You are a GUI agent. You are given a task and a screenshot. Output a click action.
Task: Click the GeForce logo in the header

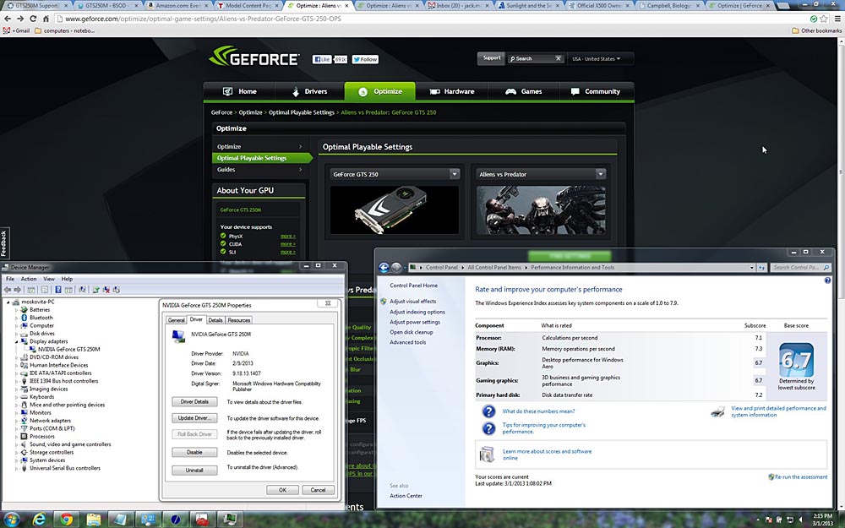(253, 58)
